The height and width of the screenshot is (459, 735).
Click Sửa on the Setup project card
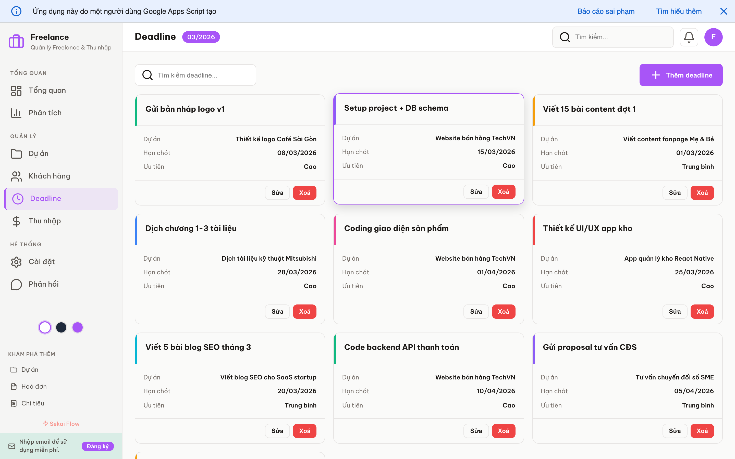[476, 192]
